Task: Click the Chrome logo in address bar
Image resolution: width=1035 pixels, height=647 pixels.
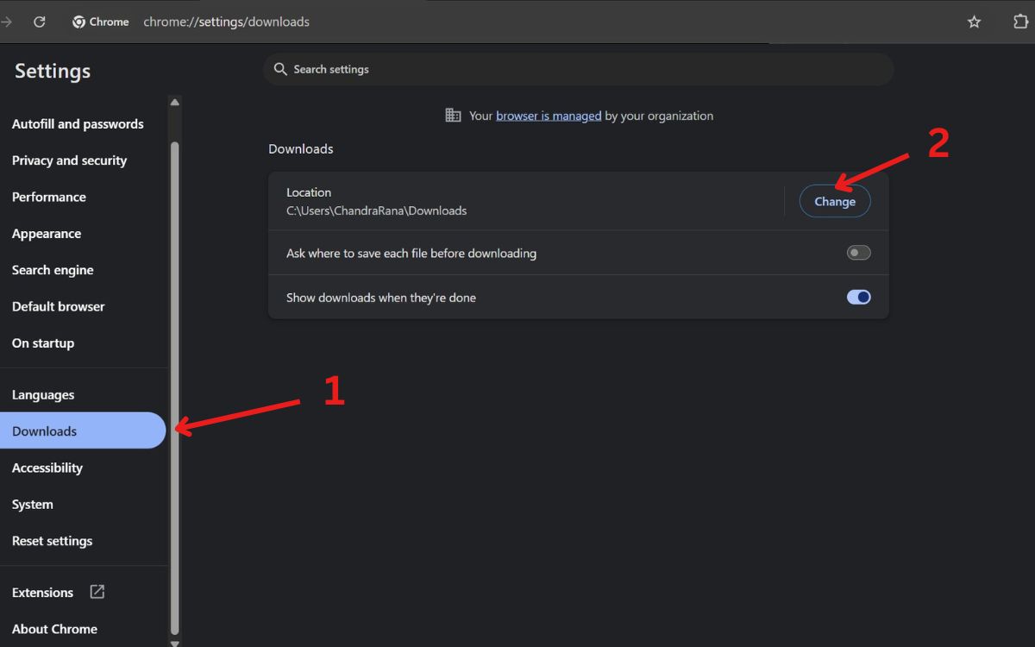Action: point(79,22)
